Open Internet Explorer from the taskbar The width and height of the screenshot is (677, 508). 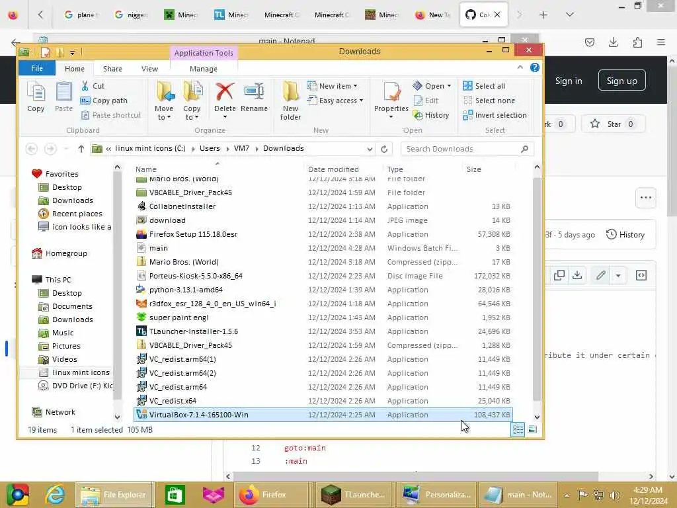tap(56, 495)
